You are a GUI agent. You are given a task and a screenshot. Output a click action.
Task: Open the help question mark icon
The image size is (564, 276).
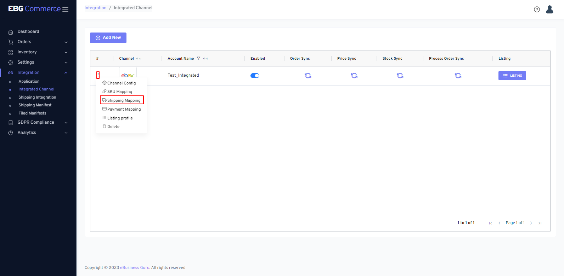click(537, 10)
